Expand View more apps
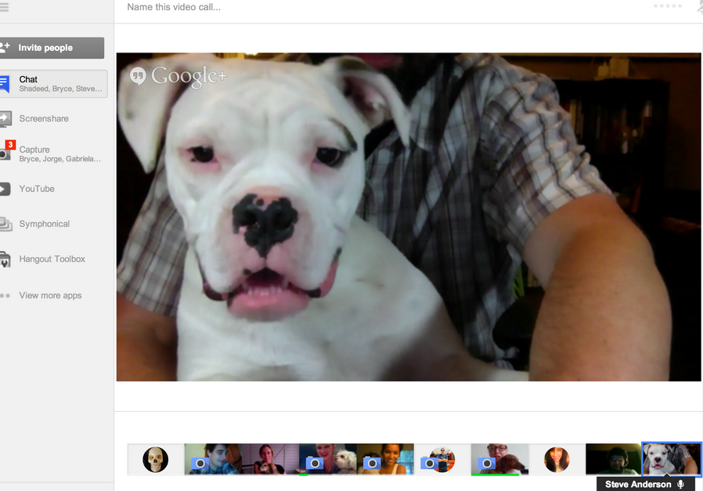703x491 pixels. 50,296
